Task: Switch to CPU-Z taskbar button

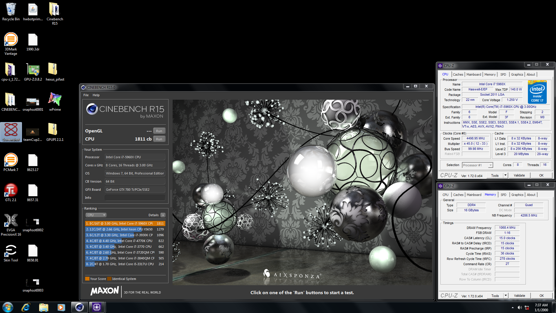Action: click(x=97, y=307)
